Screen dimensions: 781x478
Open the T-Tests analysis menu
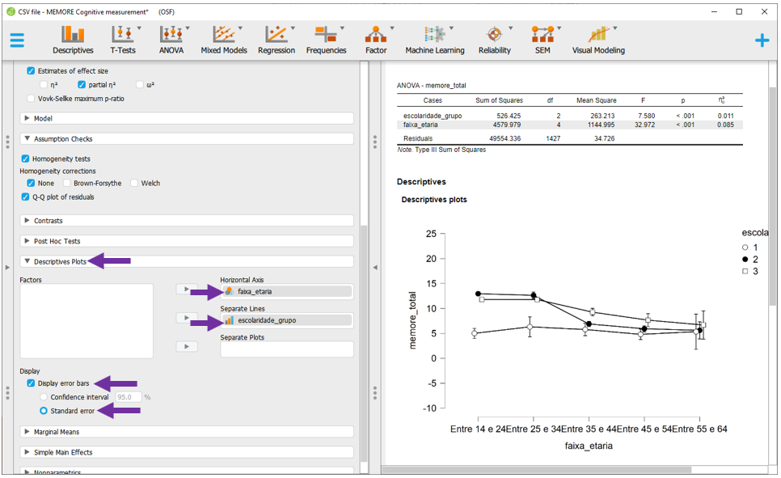123,40
